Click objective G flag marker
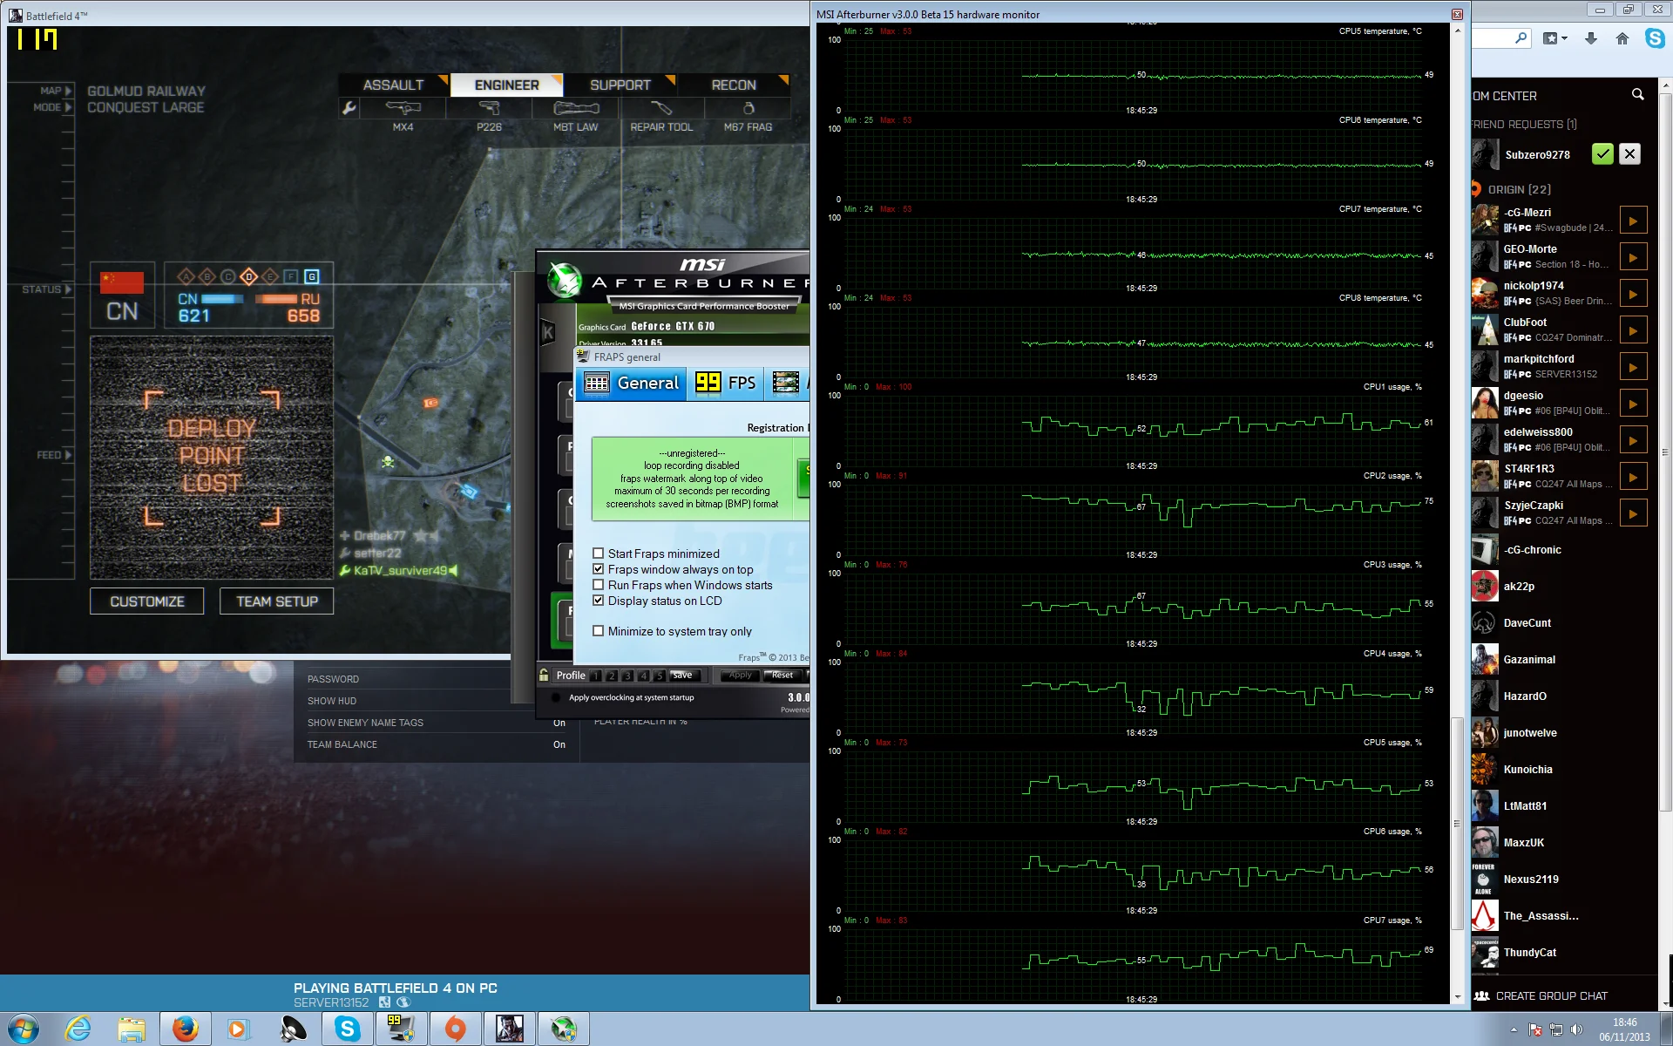The height and width of the screenshot is (1046, 1673). 312,276
